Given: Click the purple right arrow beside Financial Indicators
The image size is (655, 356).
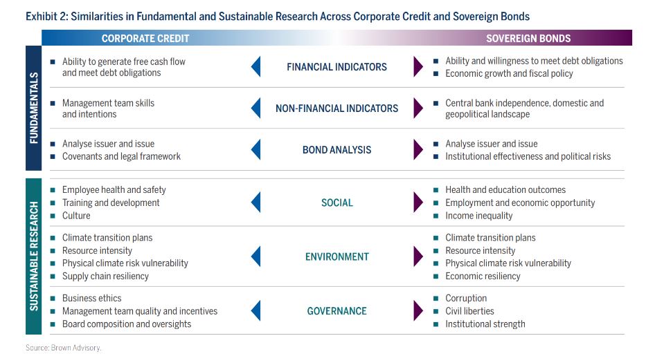Looking at the screenshot, I should click(x=418, y=67).
